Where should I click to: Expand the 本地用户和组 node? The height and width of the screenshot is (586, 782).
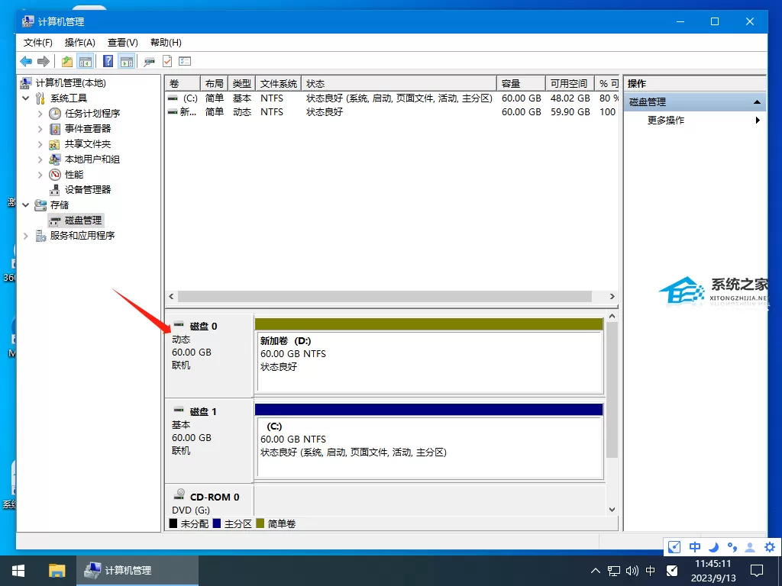40,159
